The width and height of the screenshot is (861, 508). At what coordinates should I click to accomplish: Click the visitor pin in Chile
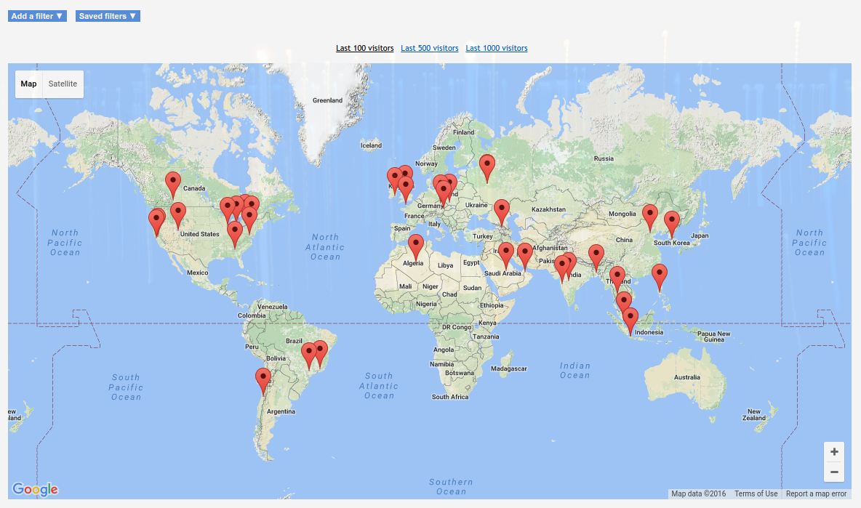(263, 379)
